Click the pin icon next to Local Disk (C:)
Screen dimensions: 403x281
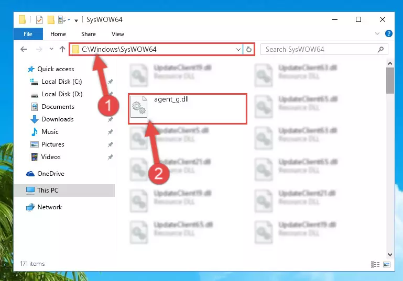(x=110, y=82)
